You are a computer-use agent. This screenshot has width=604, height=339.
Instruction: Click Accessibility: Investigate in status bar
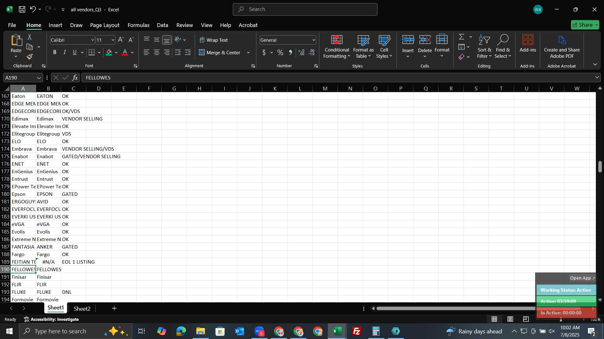[x=51, y=319]
